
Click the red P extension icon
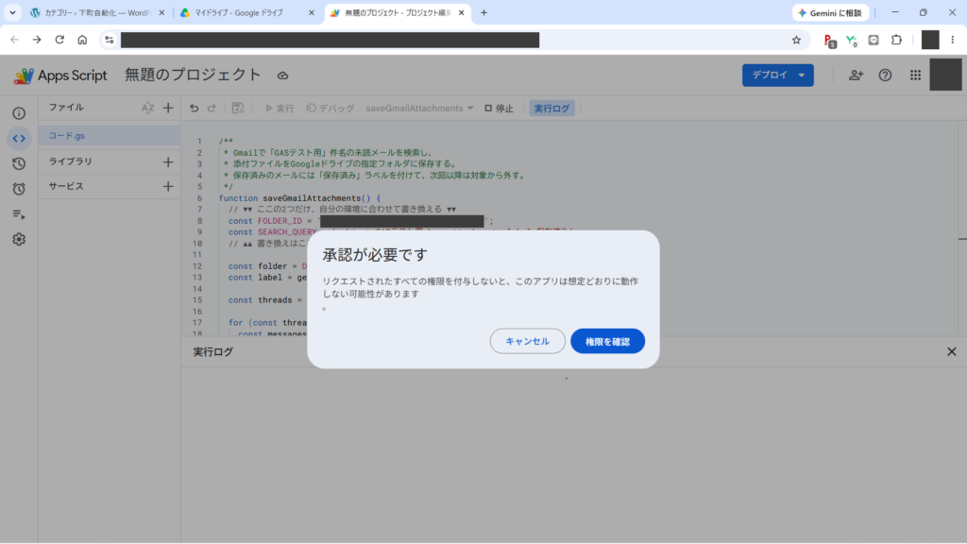[829, 40]
